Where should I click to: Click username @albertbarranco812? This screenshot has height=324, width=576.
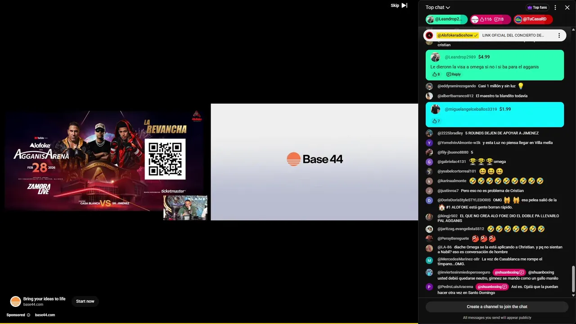pos(455,96)
